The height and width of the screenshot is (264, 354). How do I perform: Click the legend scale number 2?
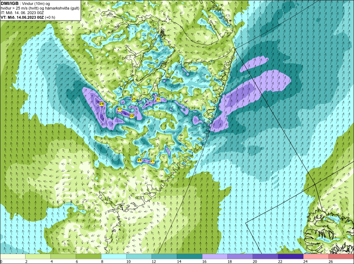coord(27,262)
